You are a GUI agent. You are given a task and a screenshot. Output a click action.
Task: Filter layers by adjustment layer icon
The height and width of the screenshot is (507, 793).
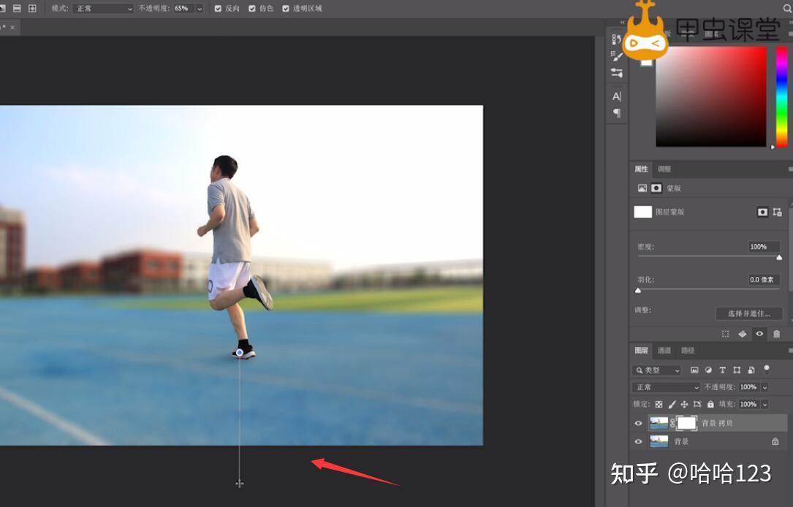click(x=708, y=370)
